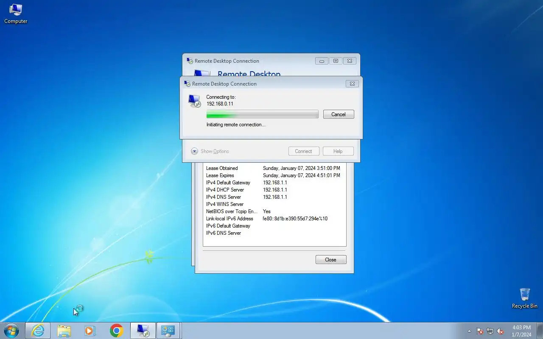Select NetBIOS over Tcpip row
The image size is (543, 339).
click(x=274, y=211)
